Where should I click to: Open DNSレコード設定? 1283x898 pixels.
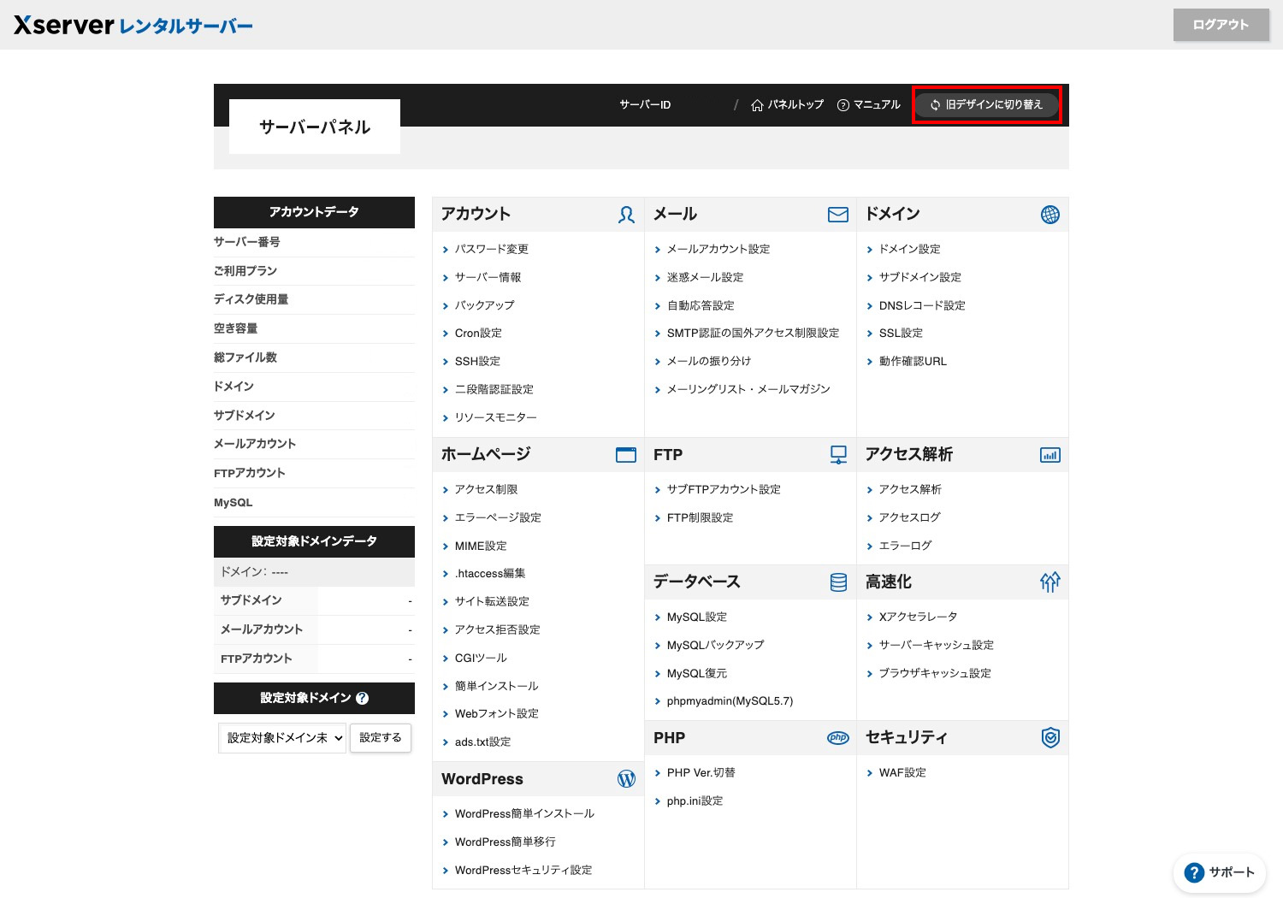pos(922,305)
